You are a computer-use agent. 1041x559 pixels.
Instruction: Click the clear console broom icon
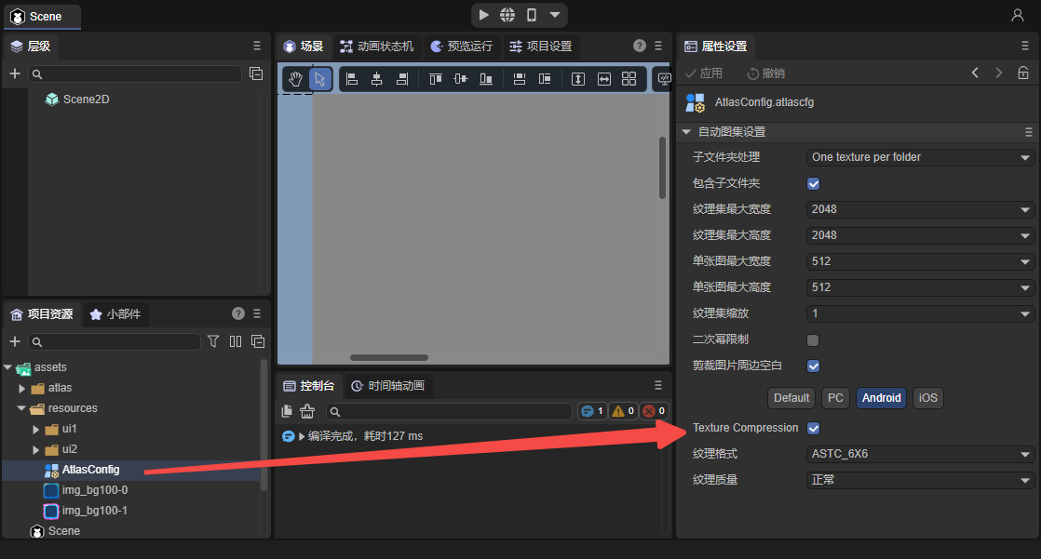[x=307, y=411]
